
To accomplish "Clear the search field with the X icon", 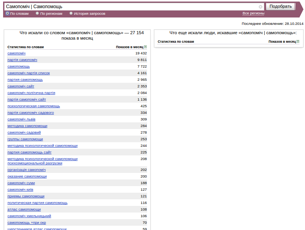I will click(260, 7).
